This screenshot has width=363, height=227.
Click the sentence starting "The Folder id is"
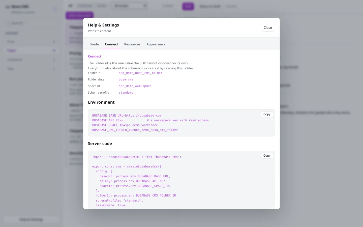pos(138,63)
